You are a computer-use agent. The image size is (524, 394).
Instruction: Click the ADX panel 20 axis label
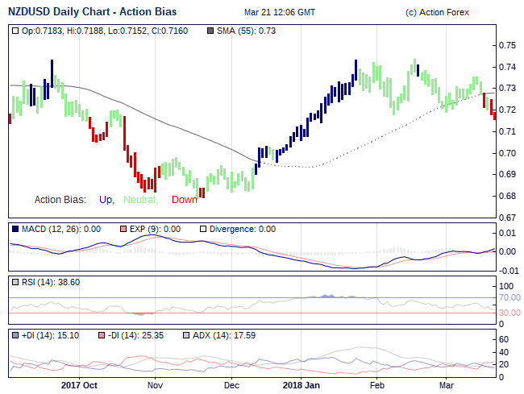click(x=504, y=365)
